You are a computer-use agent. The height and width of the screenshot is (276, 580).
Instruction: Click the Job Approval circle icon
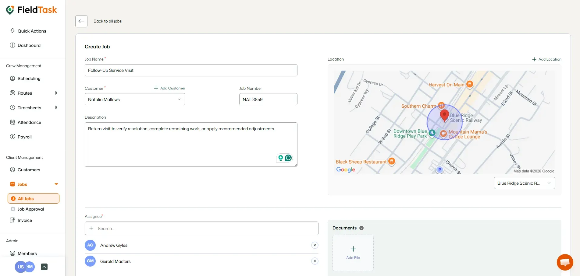tap(13, 209)
